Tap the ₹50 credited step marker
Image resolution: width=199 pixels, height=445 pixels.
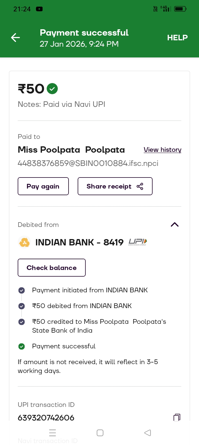click(22, 322)
